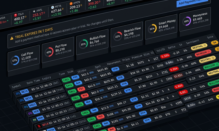The width and height of the screenshot is (219, 131).
Task: Click the 1510 value in Vol/OI column
Action: pyautogui.click(x=187, y=99)
